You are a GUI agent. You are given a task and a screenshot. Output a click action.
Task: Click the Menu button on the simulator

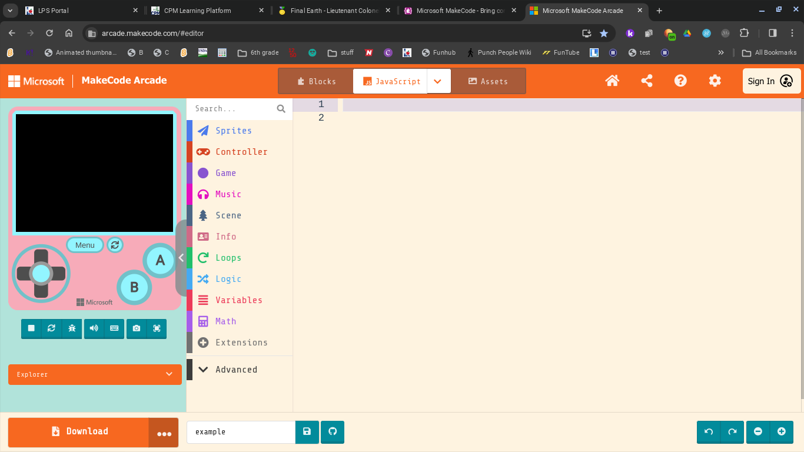point(85,245)
